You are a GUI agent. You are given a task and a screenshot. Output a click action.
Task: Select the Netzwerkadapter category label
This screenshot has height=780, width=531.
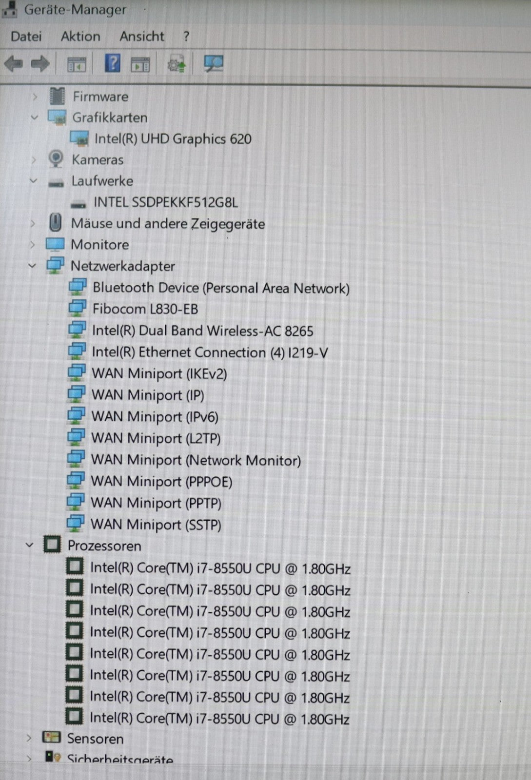[123, 266]
